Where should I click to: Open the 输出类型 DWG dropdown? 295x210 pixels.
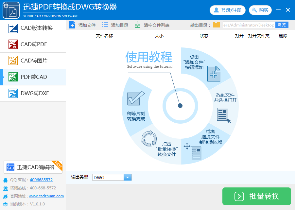127,177
